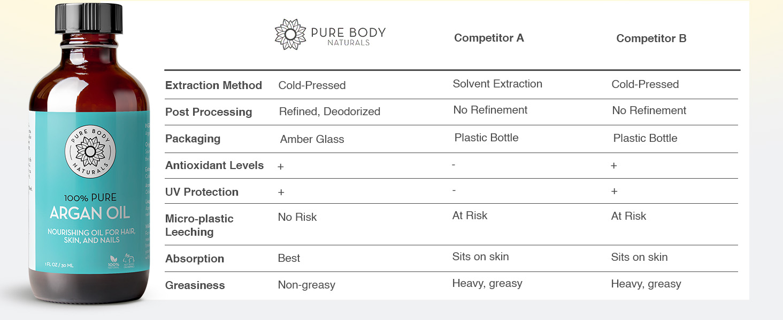Click the No Risk cell
The width and height of the screenshot is (783, 320).
[x=297, y=217]
